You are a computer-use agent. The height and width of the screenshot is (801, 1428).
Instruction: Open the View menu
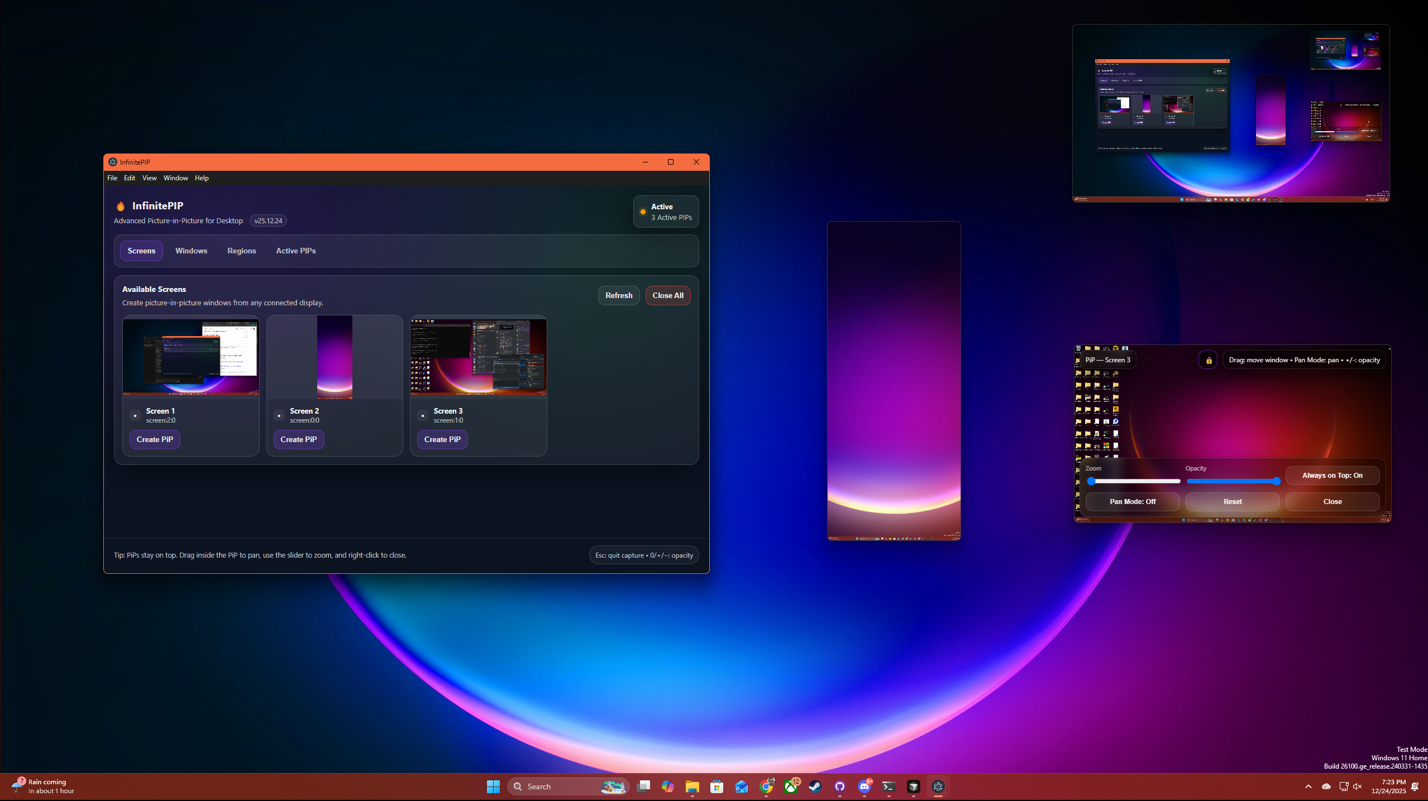[x=149, y=178]
